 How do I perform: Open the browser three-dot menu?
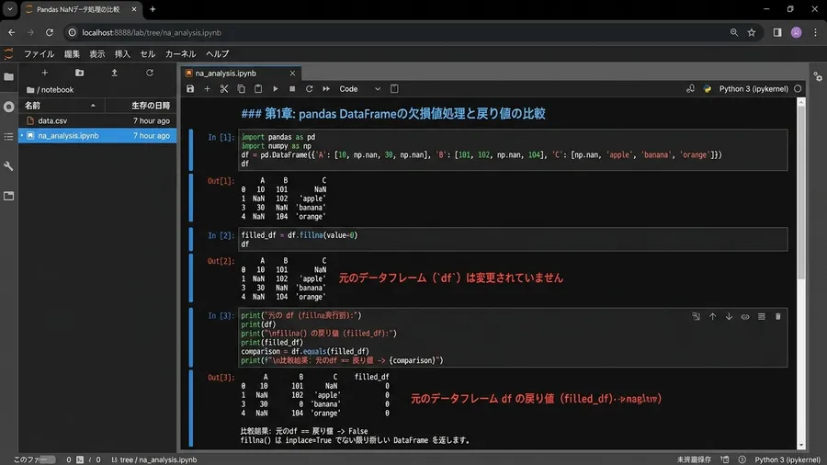tap(815, 33)
